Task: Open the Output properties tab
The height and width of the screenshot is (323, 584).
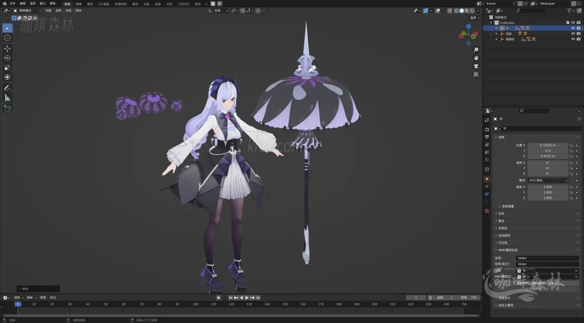Action: tap(487, 137)
